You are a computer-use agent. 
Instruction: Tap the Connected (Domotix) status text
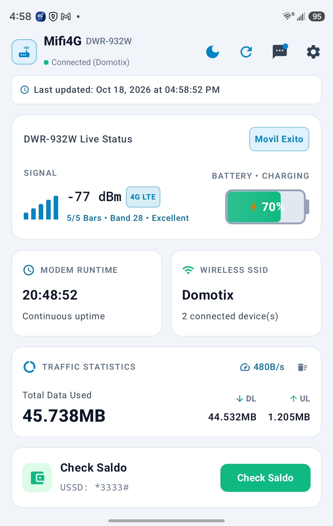click(90, 62)
